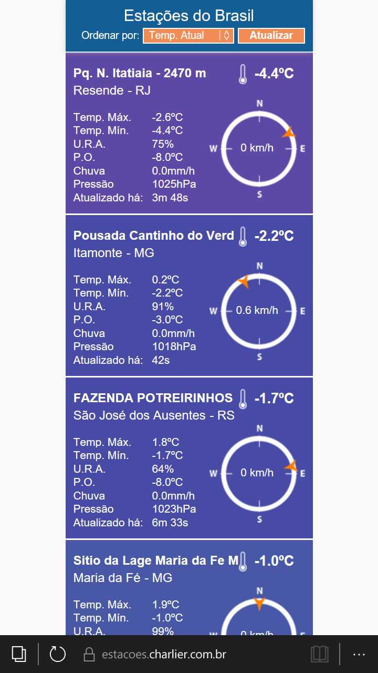Select the Pq. N. Itatiaia station title
The image size is (378, 673).
pyautogui.click(x=140, y=73)
